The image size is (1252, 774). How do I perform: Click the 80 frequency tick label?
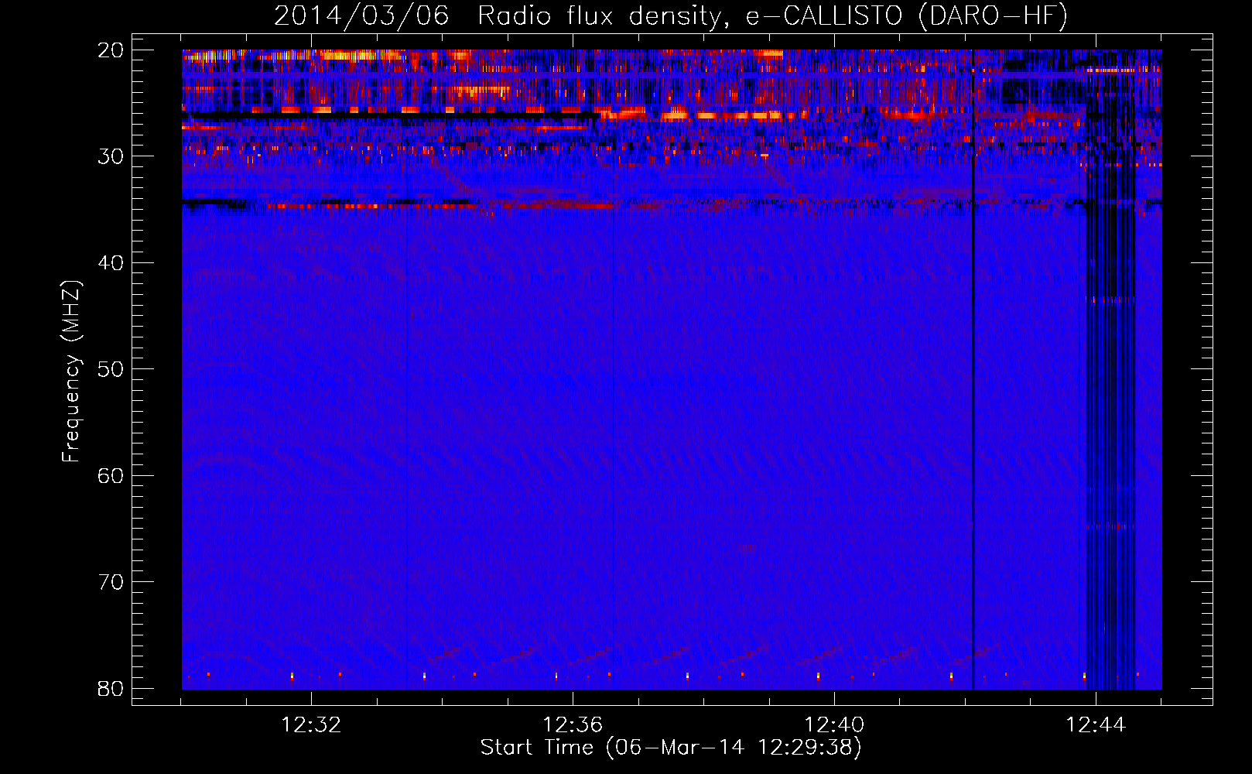111,688
